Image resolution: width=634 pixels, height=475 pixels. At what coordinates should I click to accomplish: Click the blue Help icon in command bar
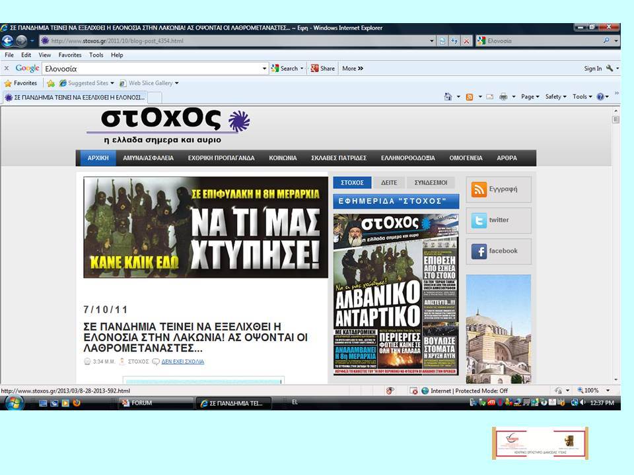pyautogui.click(x=600, y=96)
